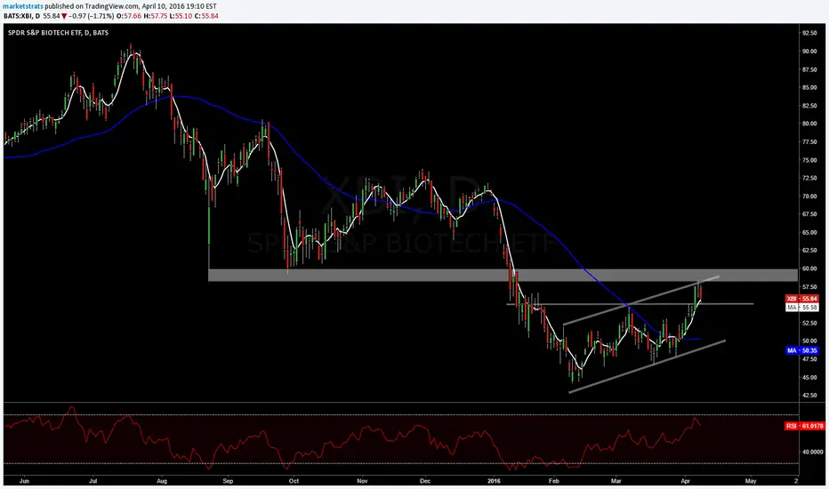This screenshot has width=829, height=489.
Task: Click the blue MA 50.35 axis tag
Action: [802, 350]
